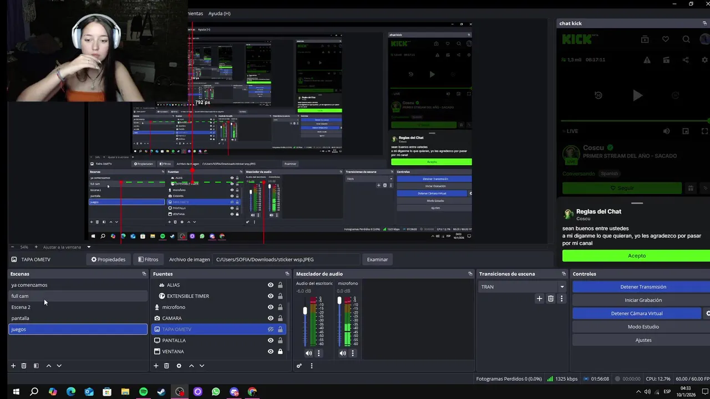
Task: Remove selected source with trash icon
Action: (166, 366)
